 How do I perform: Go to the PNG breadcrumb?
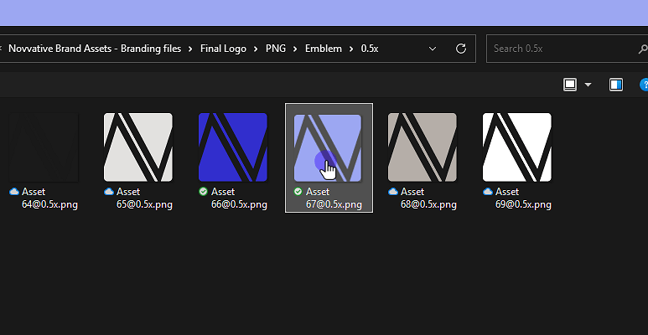[x=276, y=49]
